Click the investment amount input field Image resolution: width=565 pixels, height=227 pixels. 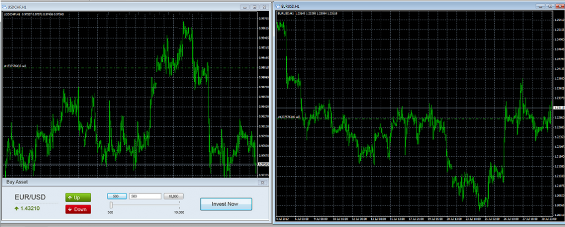click(145, 196)
